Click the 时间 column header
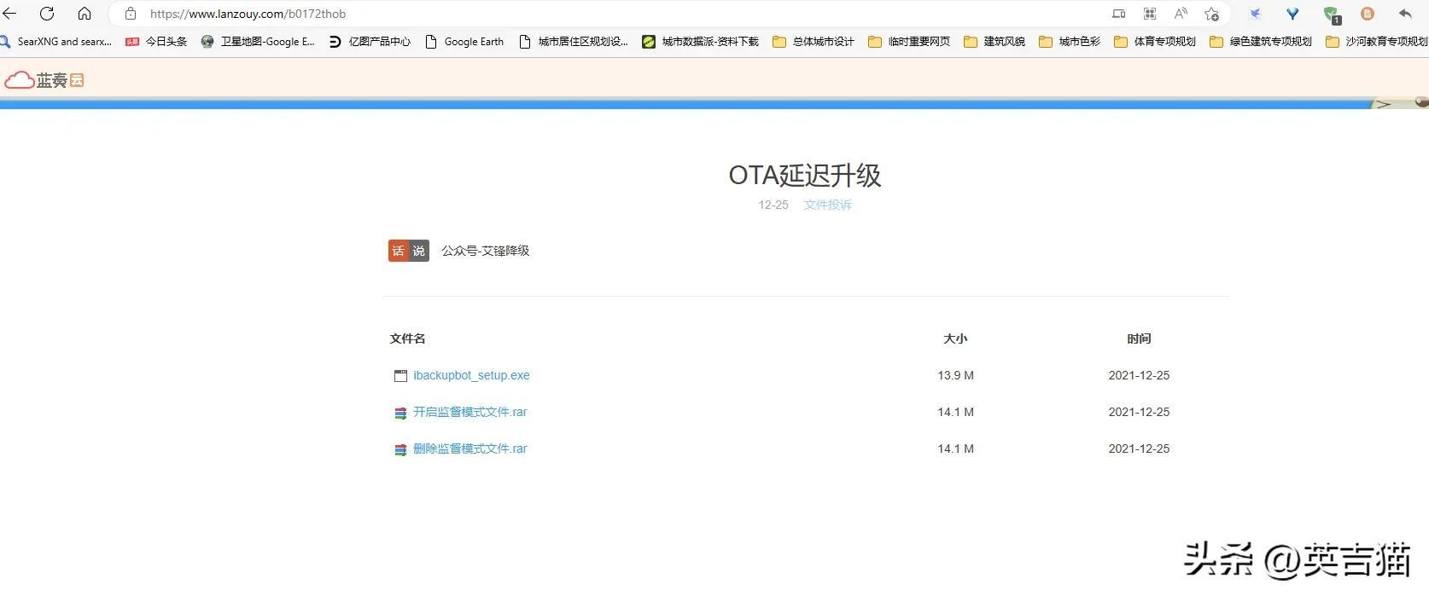The image size is (1429, 596). click(1139, 339)
